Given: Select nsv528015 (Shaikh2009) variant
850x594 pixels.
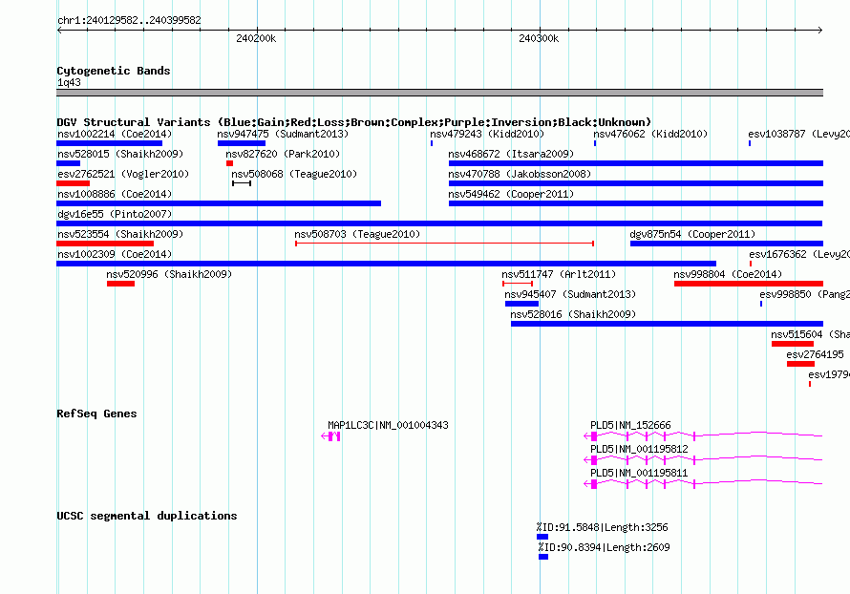Looking at the screenshot, I should point(120,154).
